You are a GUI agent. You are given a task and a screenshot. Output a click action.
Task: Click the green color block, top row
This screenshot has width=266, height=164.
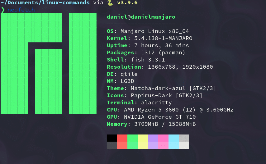coord(132,138)
